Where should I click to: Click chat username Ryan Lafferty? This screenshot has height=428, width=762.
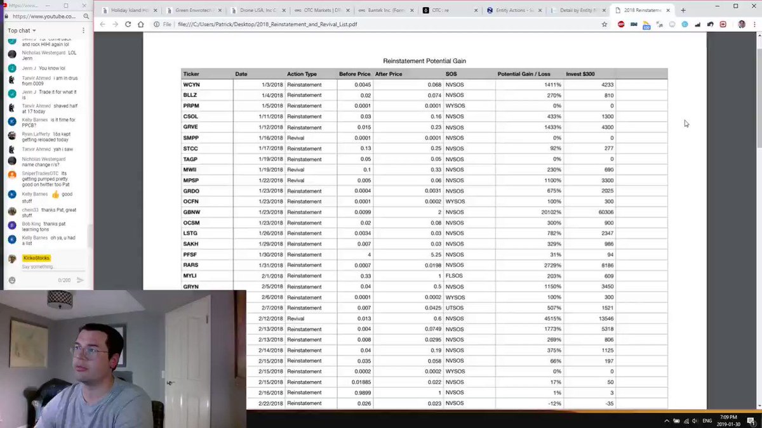coord(37,134)
